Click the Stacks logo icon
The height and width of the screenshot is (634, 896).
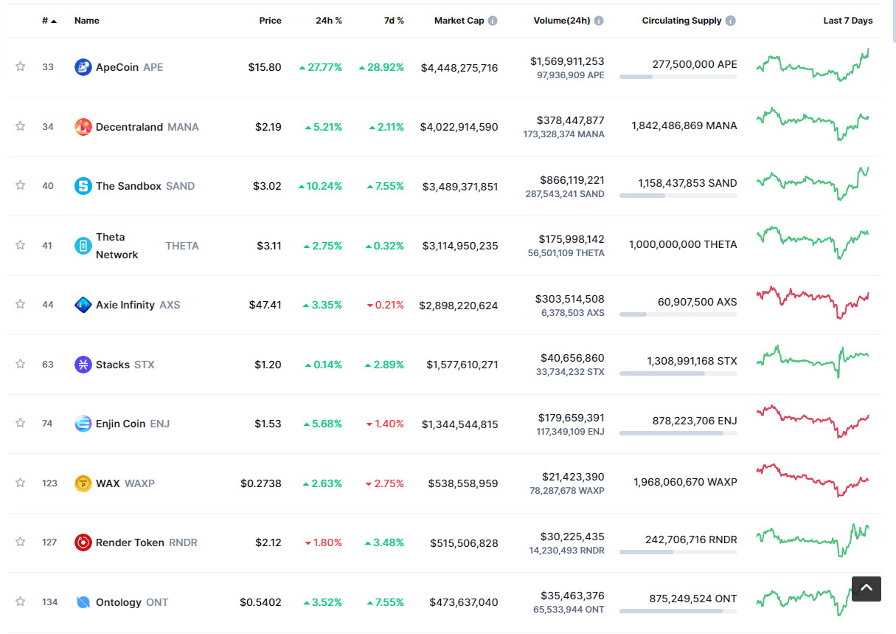(83, 365)
